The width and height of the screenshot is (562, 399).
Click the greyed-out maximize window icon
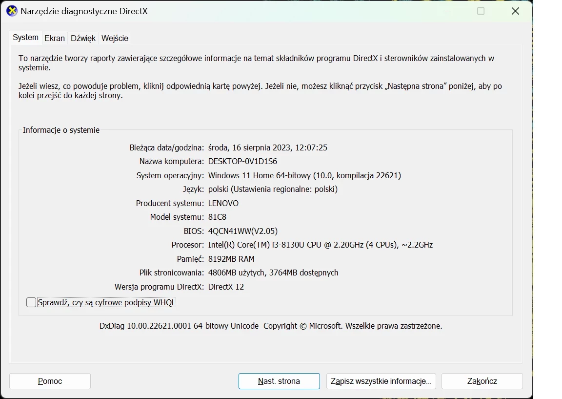pos(481,11)
